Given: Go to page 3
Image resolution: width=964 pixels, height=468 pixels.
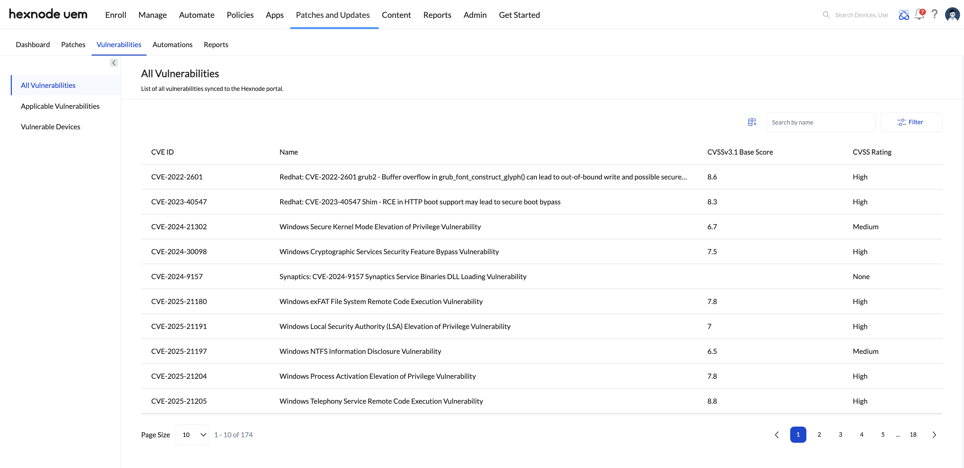Looking at the screenshot, I should pyautogui.click(x=840, y=435).
